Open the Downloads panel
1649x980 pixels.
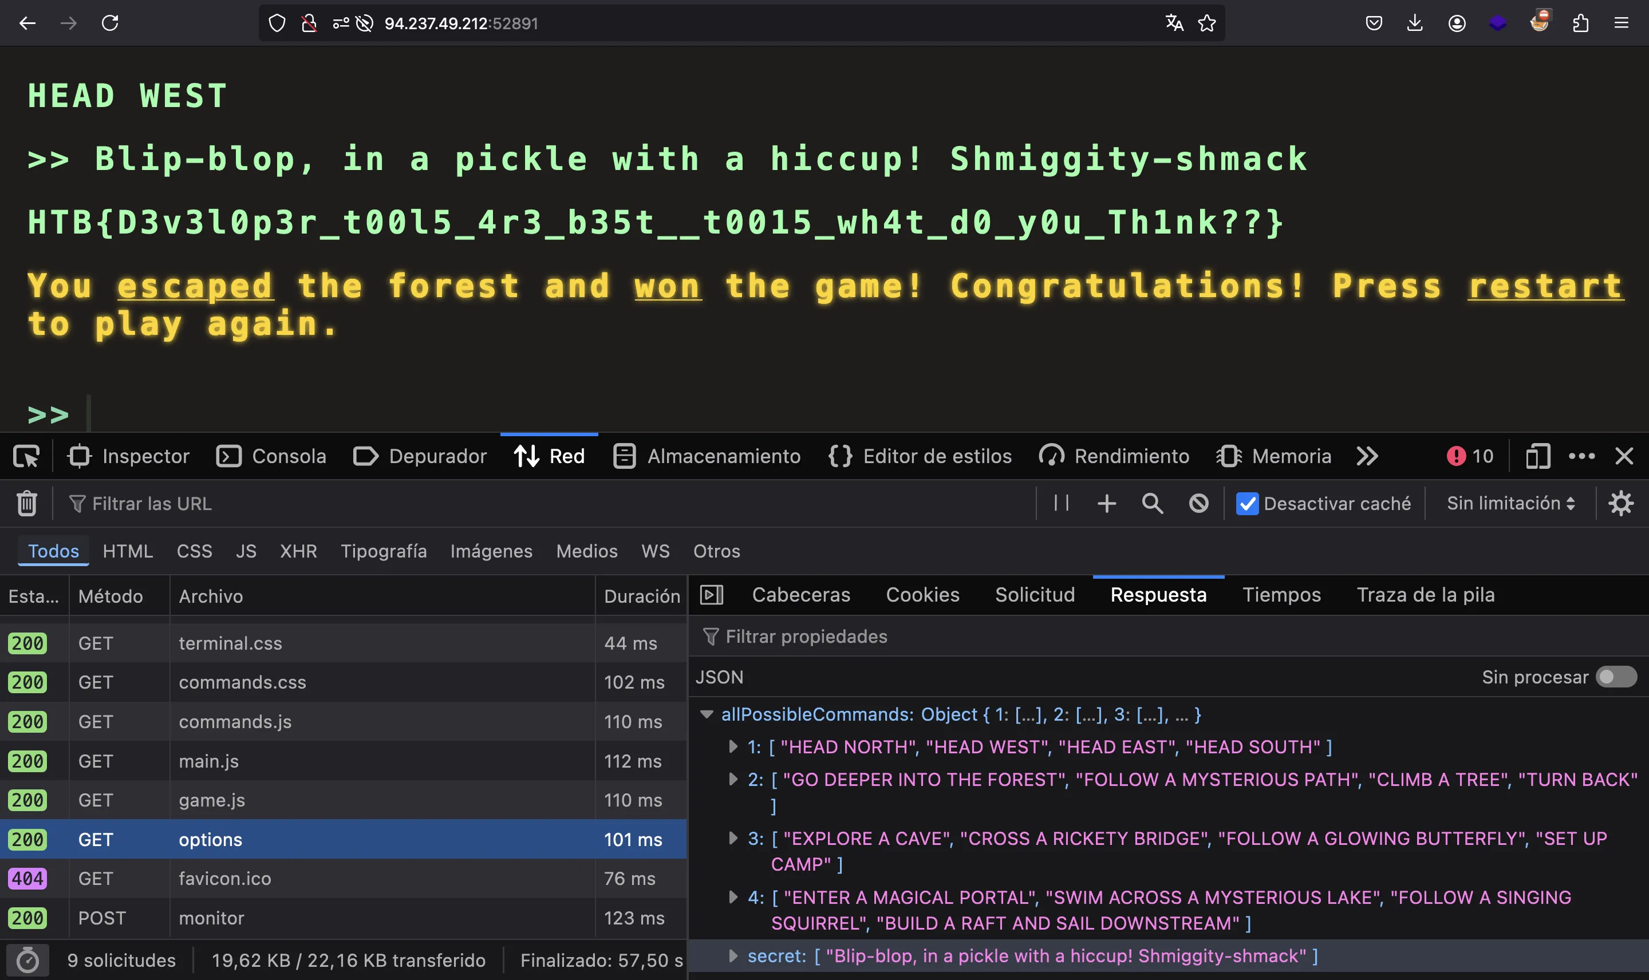click(x=1415, y=23)
